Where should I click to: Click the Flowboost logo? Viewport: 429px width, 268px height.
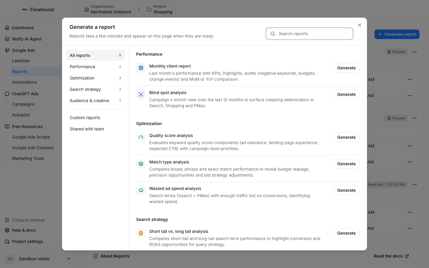point(38,10)
